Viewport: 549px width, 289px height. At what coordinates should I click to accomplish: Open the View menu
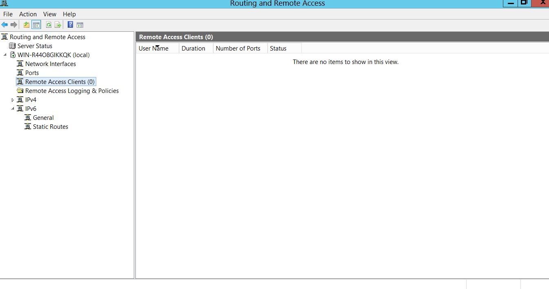pos(50,14)
